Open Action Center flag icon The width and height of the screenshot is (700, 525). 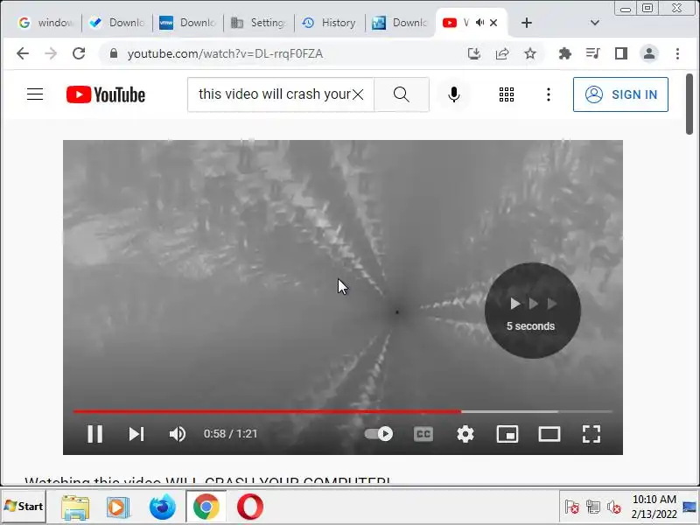[x=572, y=507]
